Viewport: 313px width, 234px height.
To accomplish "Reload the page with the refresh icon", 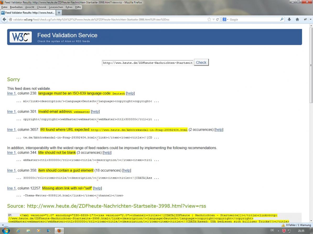I will click(217, 20).
